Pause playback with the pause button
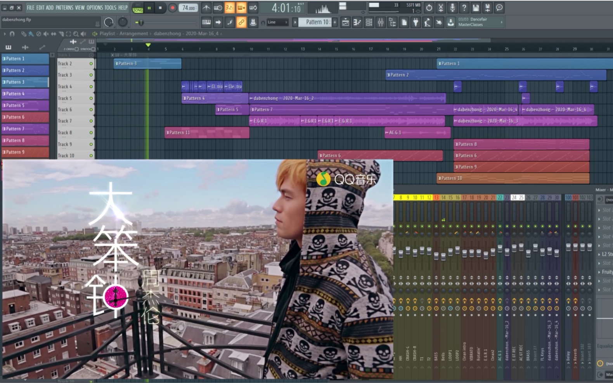 pos(149,8)
